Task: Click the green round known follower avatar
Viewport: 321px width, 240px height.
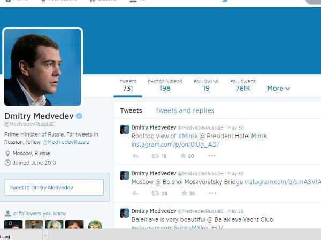Action: tap(95, 225)
